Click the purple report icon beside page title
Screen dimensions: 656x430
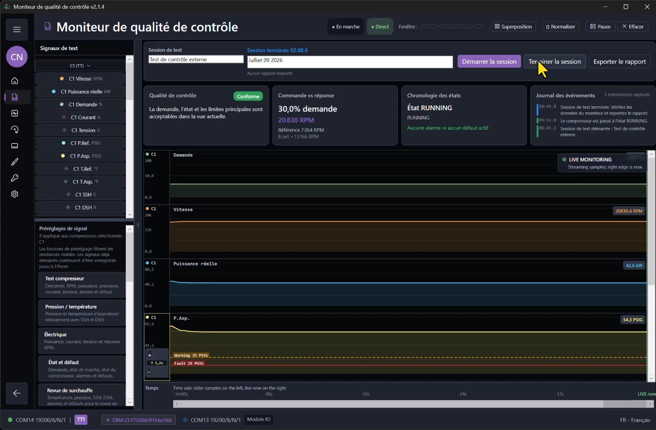coord(48,27)
